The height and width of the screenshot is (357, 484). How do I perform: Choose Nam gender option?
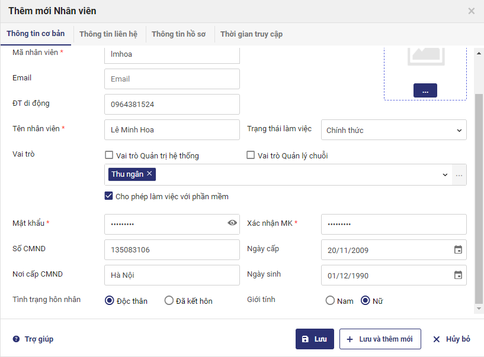pyautogui.click(x=330, y=301)
